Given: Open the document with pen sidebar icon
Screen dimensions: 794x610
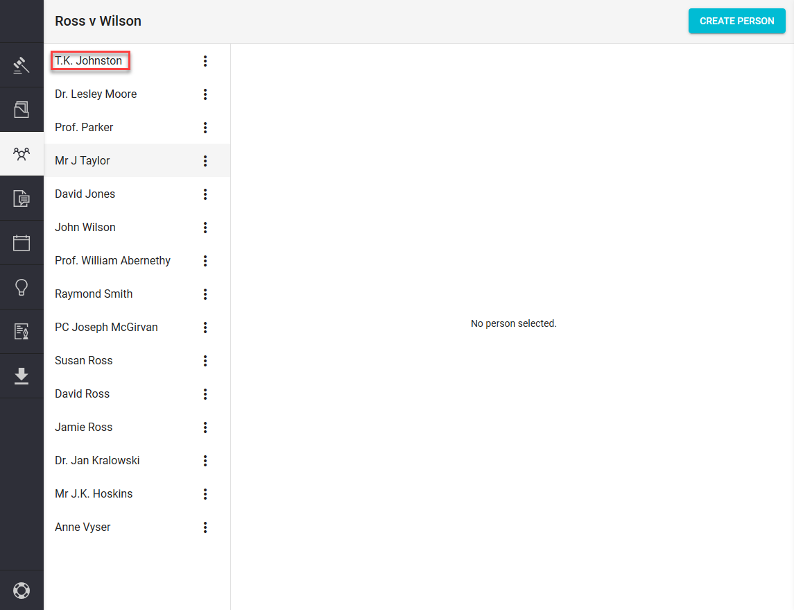Looking at the screenshot, I should point(21,332).
